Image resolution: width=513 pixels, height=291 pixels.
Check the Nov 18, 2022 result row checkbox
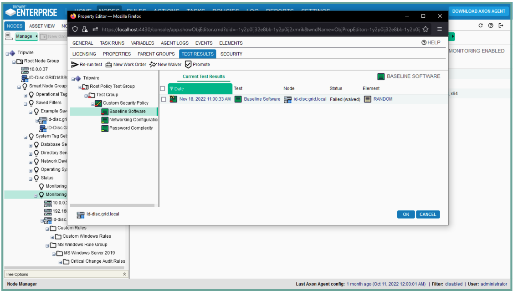(164, 99)
